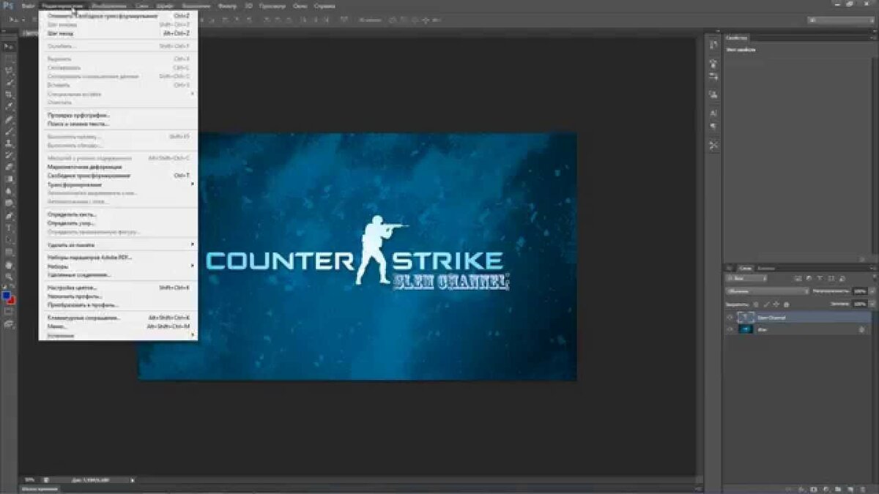Image resolution: width=879 pixels, height=494 pixels.
Task: Open Настройка цветов from the menu
Action: (x=117, y=288)
